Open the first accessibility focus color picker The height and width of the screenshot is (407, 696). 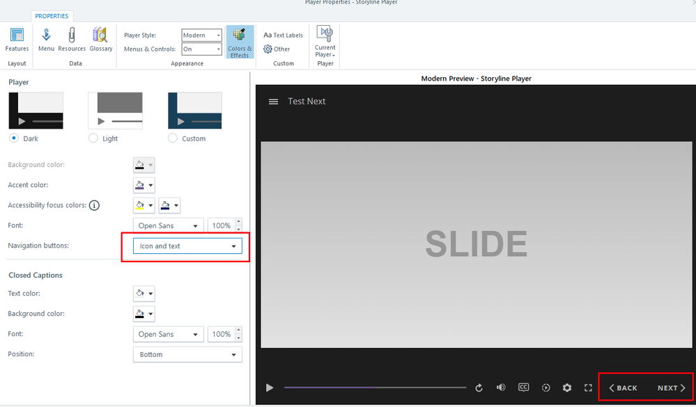click(x=144, y=205)
